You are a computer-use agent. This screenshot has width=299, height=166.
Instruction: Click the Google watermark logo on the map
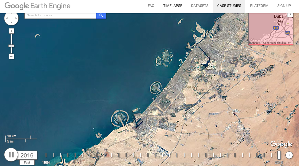point(282,144)
